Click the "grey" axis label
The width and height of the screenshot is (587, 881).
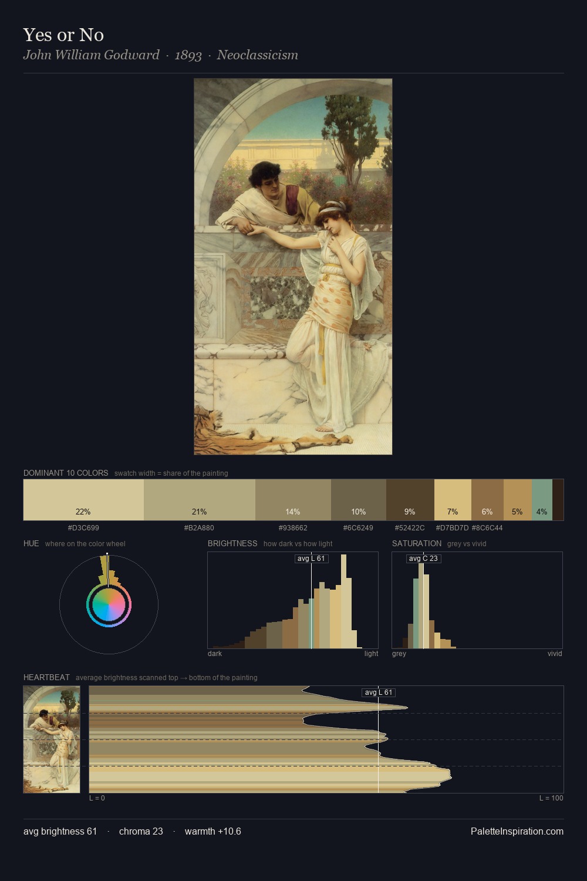pyautogui.click(x=399, y=654)
